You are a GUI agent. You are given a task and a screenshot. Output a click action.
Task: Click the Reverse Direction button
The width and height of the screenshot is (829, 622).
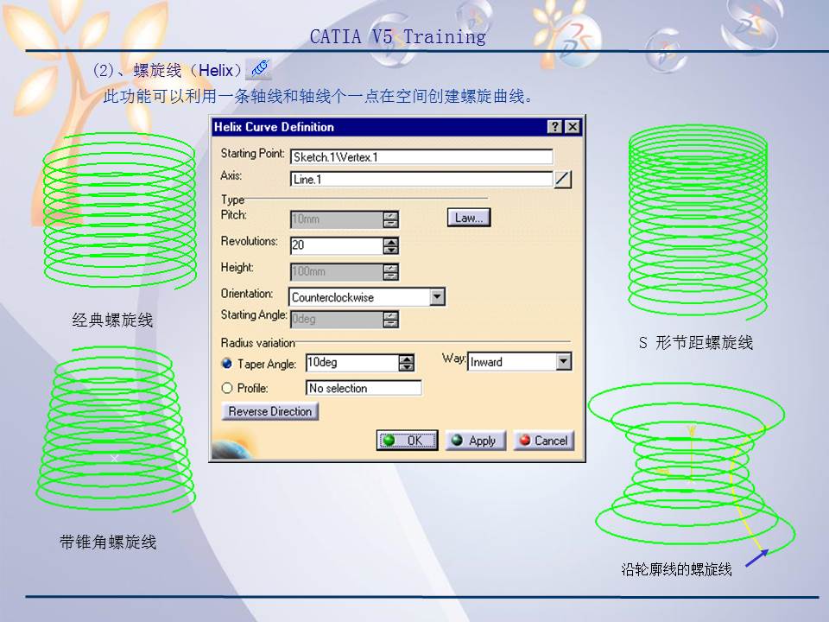270,411
